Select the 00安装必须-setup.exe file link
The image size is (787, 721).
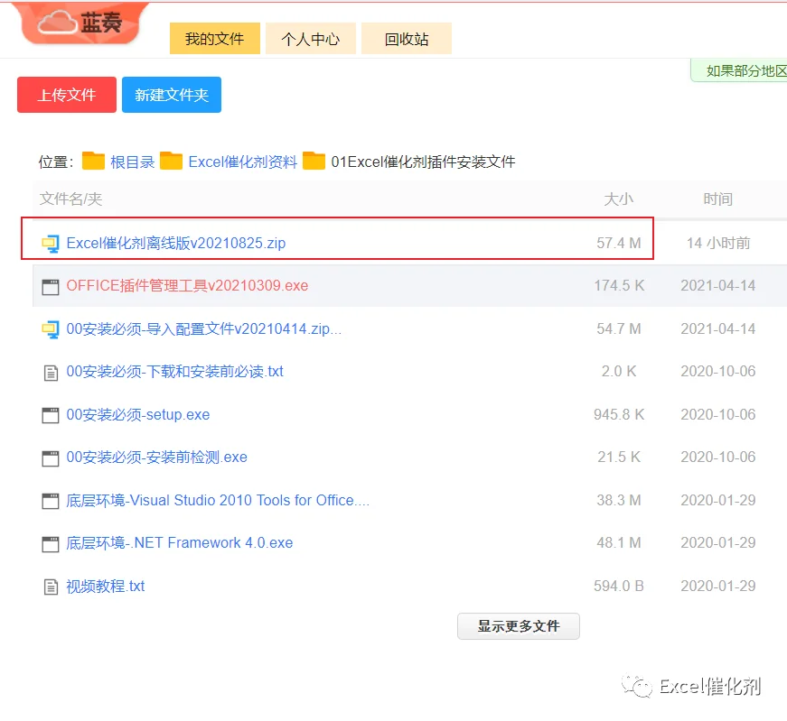(x=138, y=415)
